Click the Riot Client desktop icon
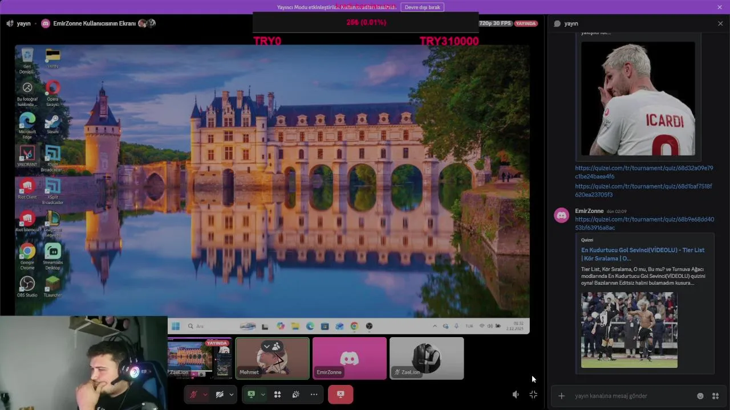Image resolution: width=730 pixels, height=410 pixels. point(27,190)
